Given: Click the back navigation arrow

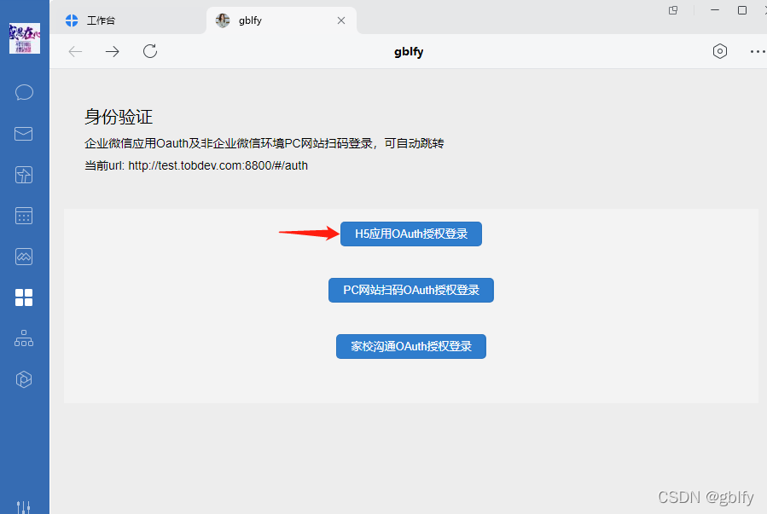Looking at the screenshot, I should (75, 51).
